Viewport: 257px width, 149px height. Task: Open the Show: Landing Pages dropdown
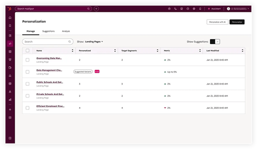pyautogui.click(x=94, y=42)
